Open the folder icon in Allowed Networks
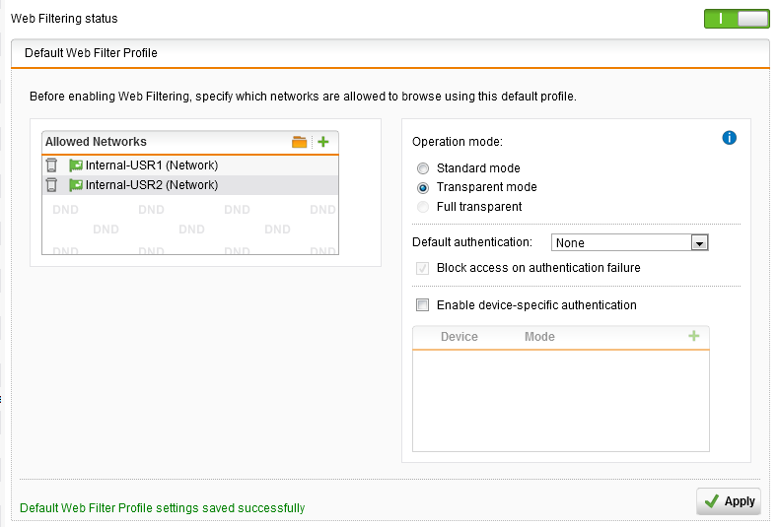The height and width of the screenshot is (527, 779). pos(300,142)
